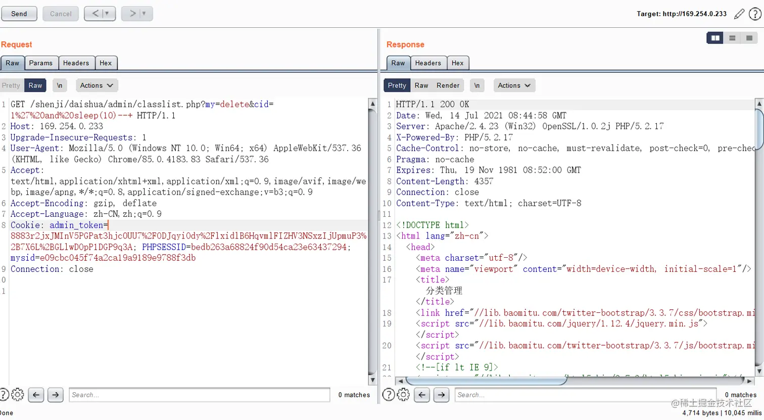
Task: Click the admin_token cookie name text
Action: click(76, 225)
